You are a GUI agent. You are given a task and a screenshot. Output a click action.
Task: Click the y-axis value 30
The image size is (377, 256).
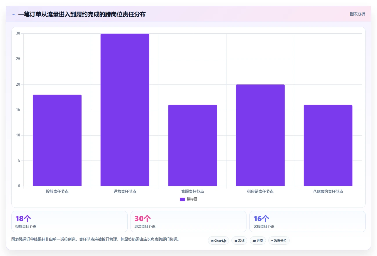[18, 33]
